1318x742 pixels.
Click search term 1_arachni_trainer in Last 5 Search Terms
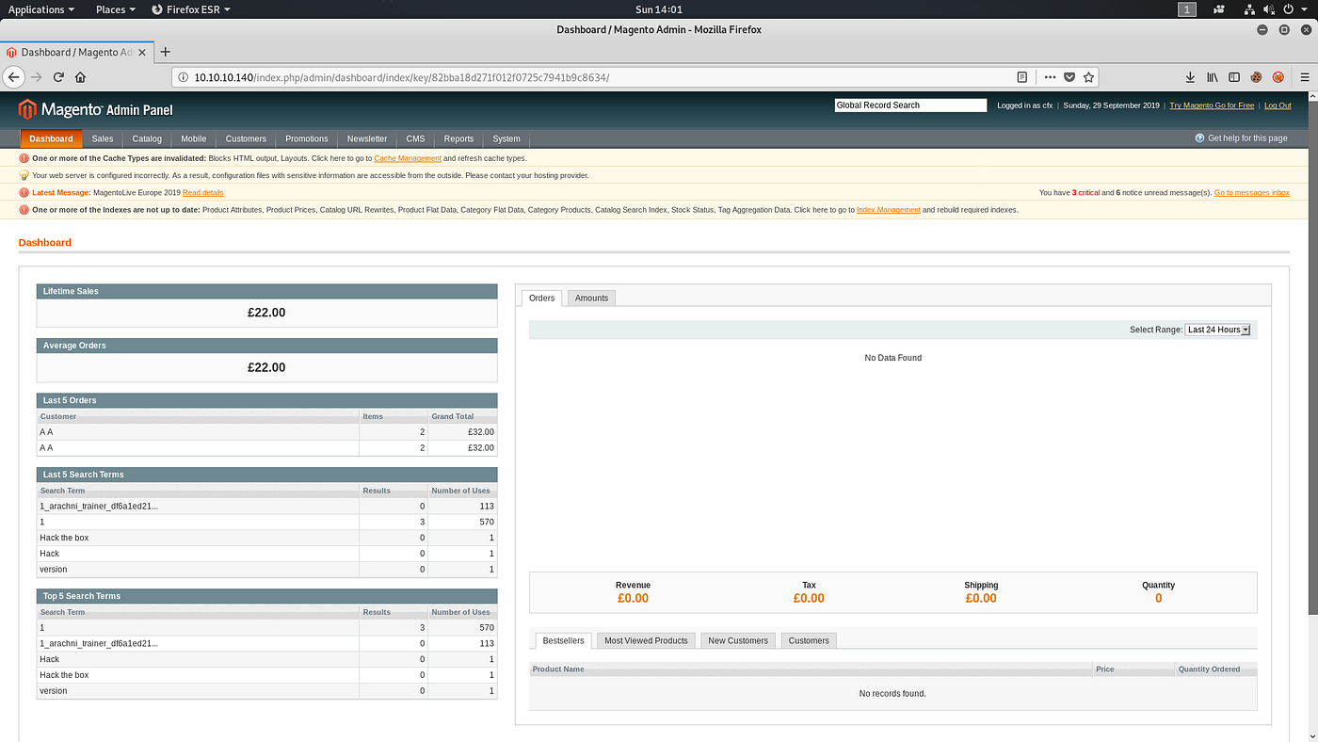click(x=99, y=507)
